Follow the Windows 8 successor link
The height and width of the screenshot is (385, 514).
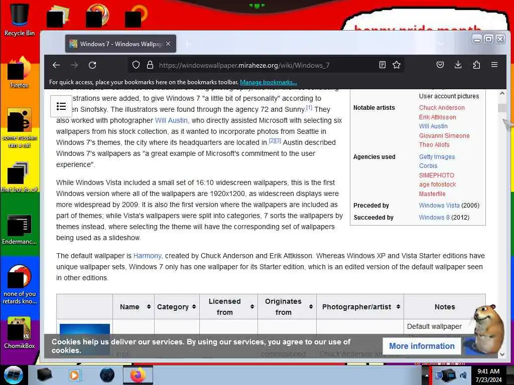[434, 218]
